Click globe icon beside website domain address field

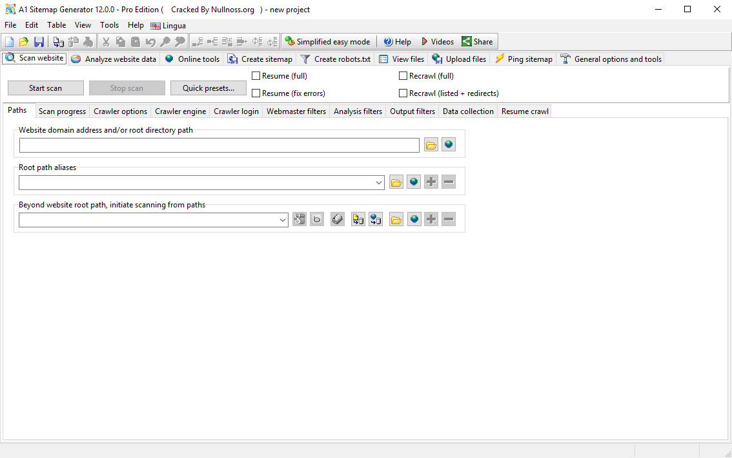point(449,145)
